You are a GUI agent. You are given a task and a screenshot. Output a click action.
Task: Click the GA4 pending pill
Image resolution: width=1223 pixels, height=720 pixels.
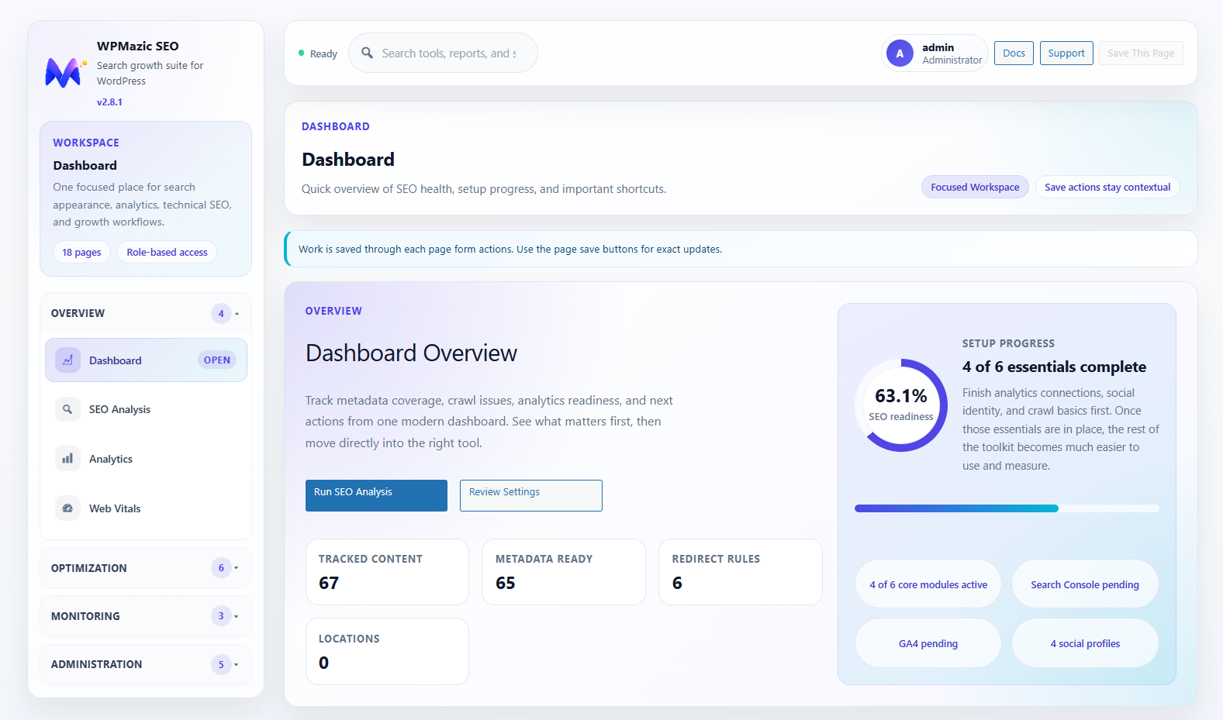pyautogui.click(x=928, y=643)
